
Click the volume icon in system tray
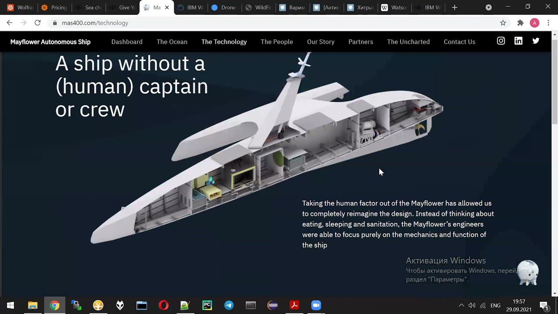point(472,305)
